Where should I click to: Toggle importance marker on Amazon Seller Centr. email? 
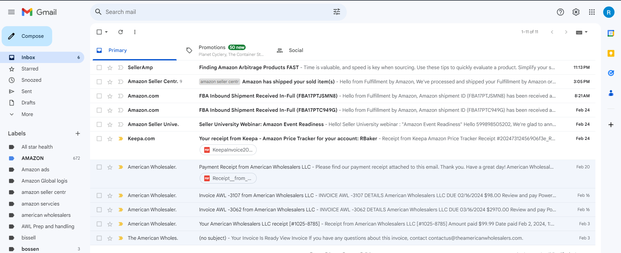click(x=121, y=82)
